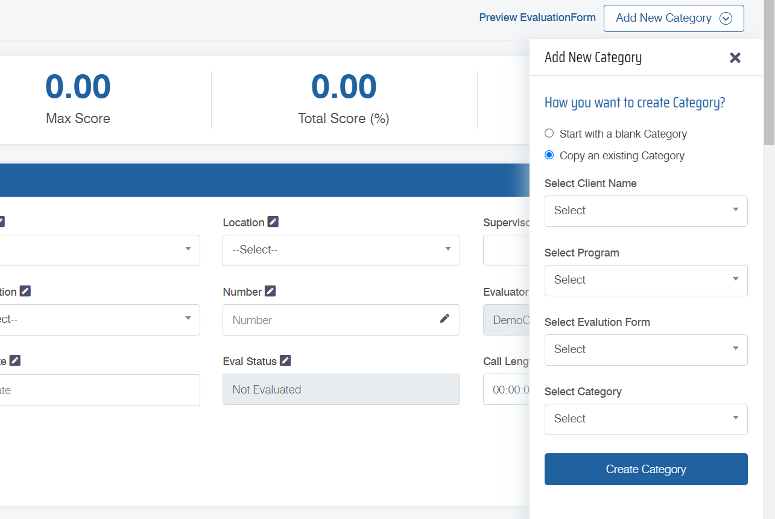Click the vertical scrollbar thumb at right

point(769,72)
